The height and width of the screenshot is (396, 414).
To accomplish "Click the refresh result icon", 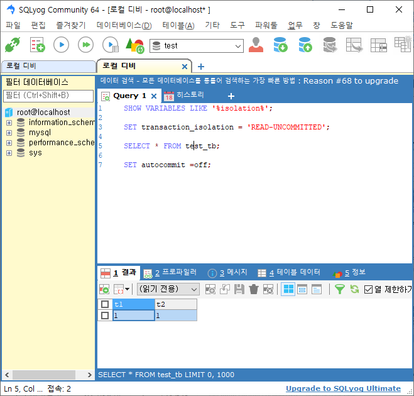I will tap(354, 290).
